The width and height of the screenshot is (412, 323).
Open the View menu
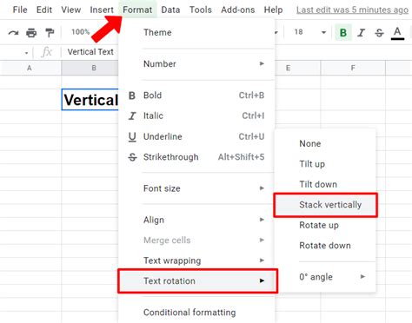tap(71, 10)
